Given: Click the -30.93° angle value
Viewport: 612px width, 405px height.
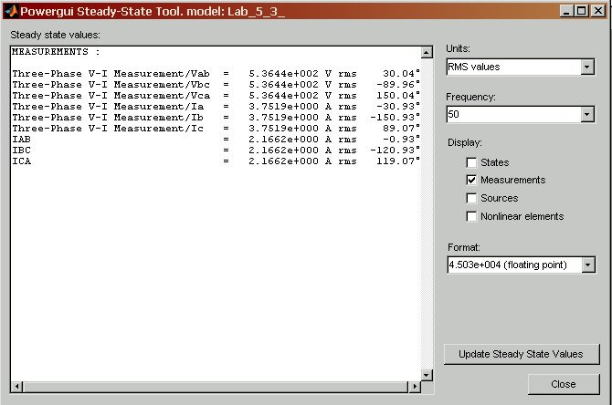Looking at the screenshot, I should pyautogui.click(x=397, y=107).
